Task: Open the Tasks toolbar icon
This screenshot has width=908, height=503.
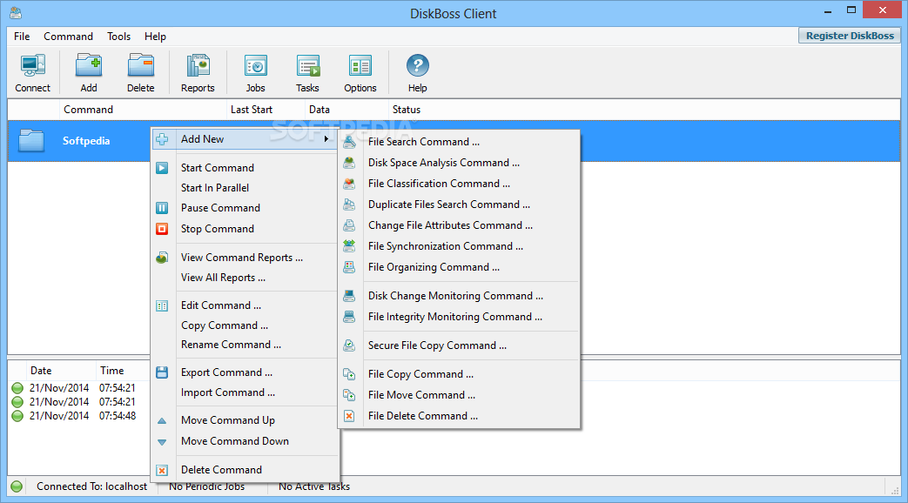Action: pyautogui.click(x=307, y=66)
